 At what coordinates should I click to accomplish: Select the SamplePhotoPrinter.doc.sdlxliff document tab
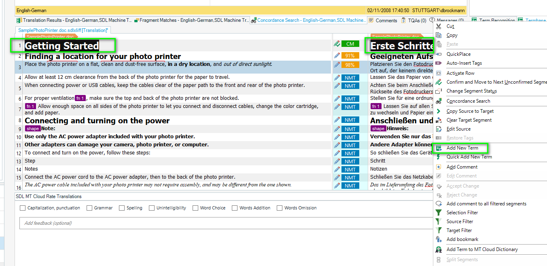(63, 30)
